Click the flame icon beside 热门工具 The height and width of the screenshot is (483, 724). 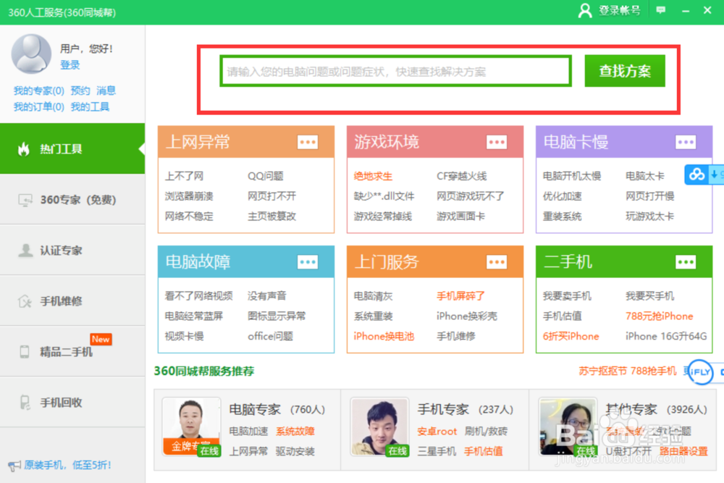pyautogui.click(x=24, y=148)
